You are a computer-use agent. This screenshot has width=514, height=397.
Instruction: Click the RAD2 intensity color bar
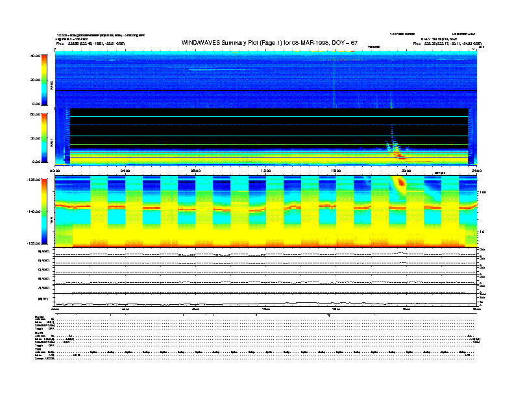pyautogui.click(x=44, y=80)
